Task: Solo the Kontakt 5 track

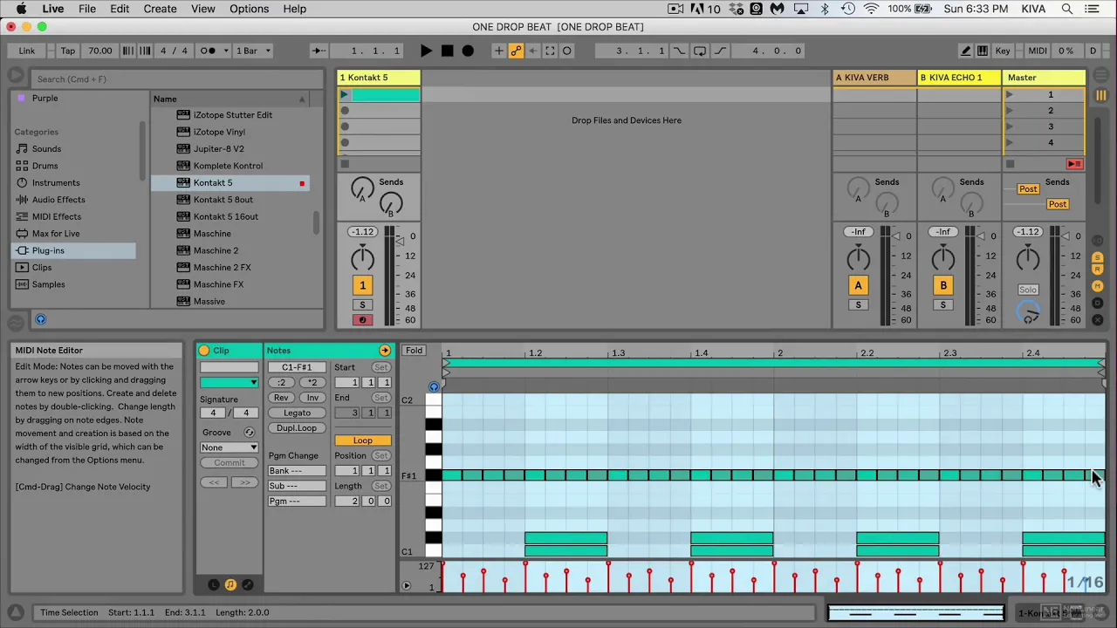Action: [x=362, y=304]
